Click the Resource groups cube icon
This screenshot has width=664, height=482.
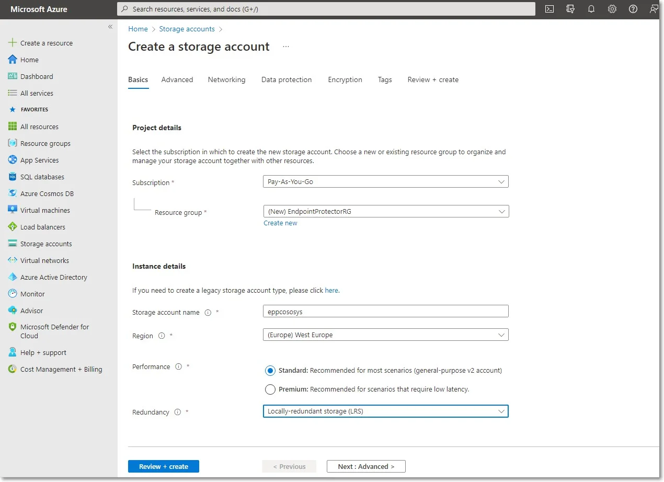13,143
